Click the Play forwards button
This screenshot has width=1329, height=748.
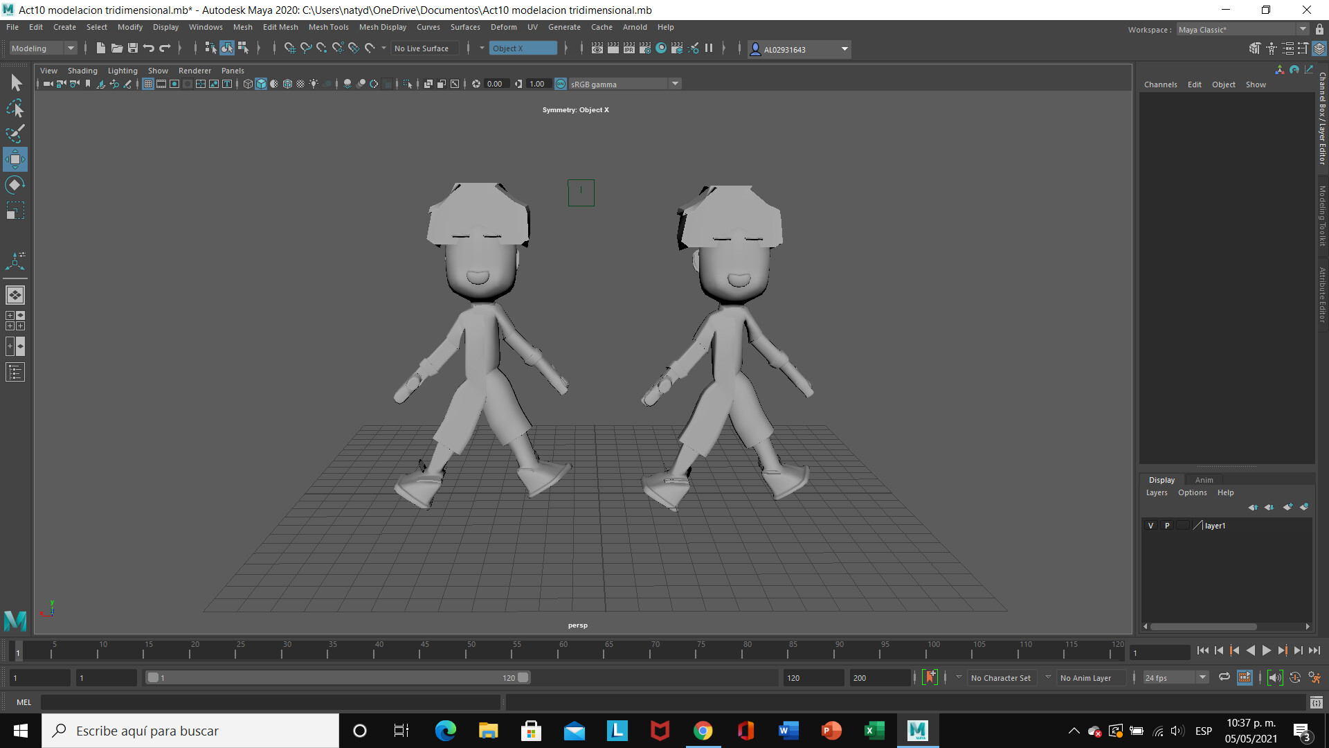click(1266, 650)
